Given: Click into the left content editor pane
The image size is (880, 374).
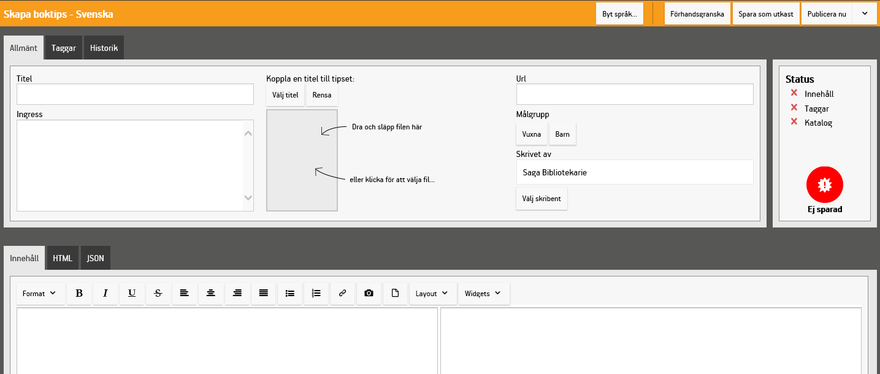Looking at the screenshot, I should (x=227, y=341).
